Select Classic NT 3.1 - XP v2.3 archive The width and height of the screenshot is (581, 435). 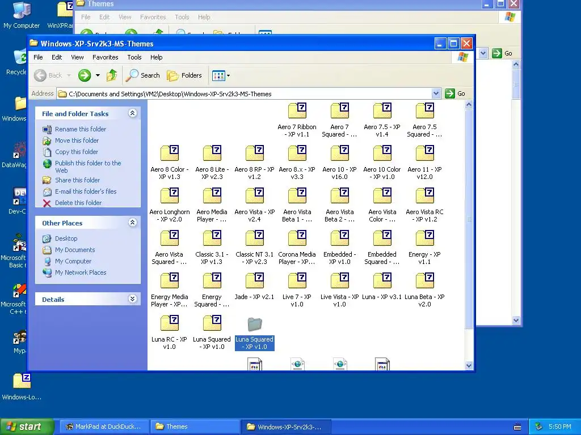click(255, 248)
